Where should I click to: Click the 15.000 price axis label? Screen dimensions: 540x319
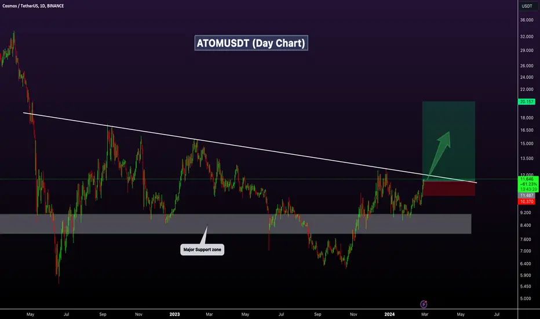click(x=527, y=143)
